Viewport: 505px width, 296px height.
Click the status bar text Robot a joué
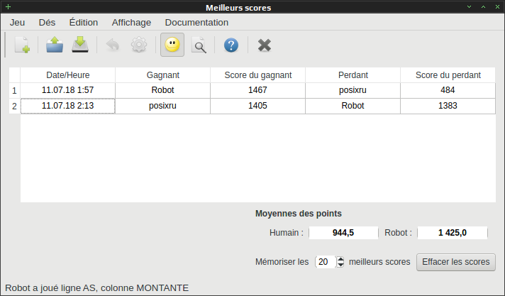tap(97, 288)
